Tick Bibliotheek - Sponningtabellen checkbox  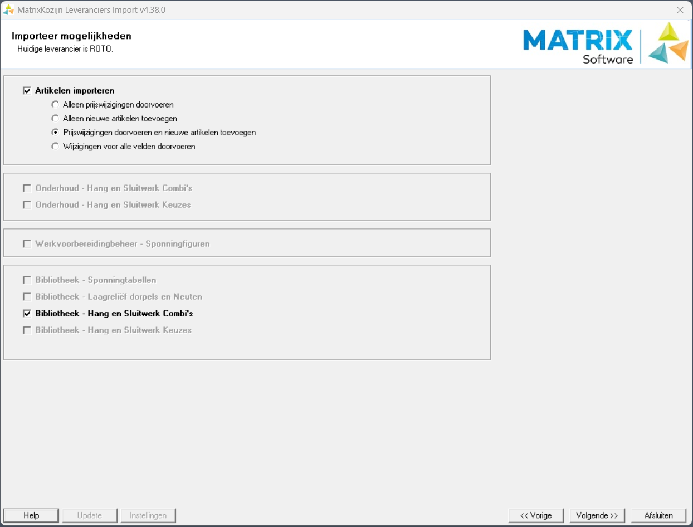[27, 280]
